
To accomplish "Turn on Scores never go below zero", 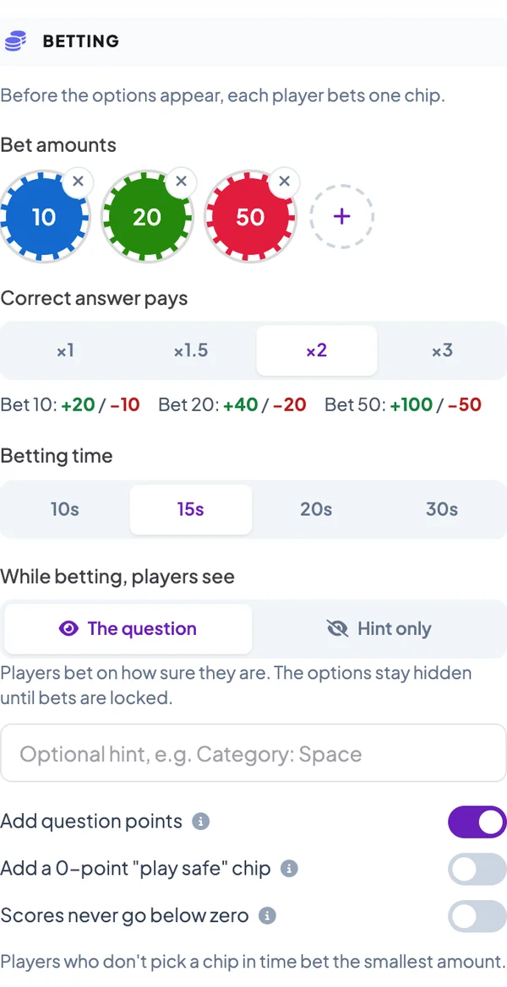I will tap(477, 916).
